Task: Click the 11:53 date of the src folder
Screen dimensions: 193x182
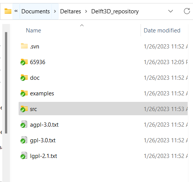Action: [x=166, y=109]
